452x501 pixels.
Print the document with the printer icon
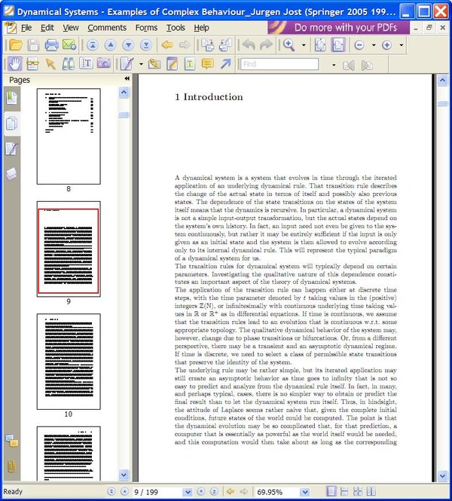tap(51, 45)
